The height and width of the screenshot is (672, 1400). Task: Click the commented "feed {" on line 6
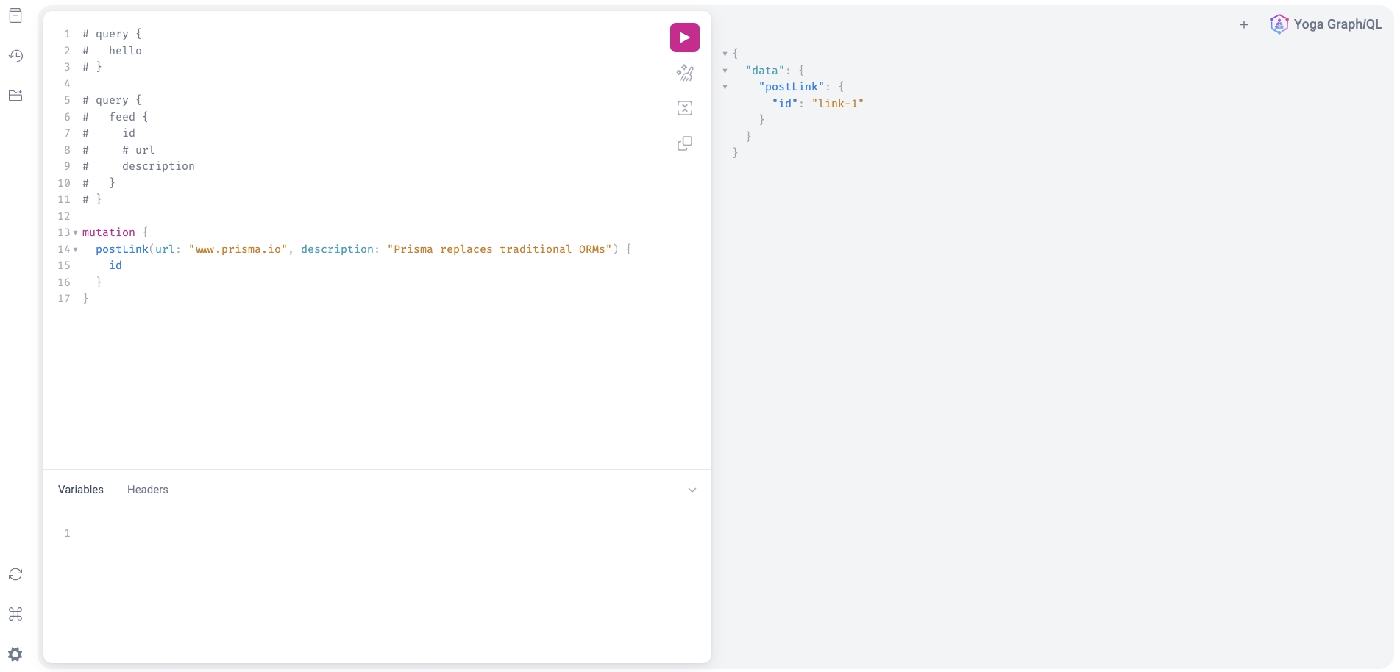tap(129, 117)
